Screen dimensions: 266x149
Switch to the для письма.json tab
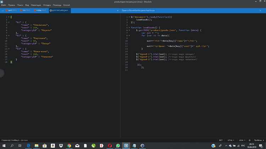(59, 10)
